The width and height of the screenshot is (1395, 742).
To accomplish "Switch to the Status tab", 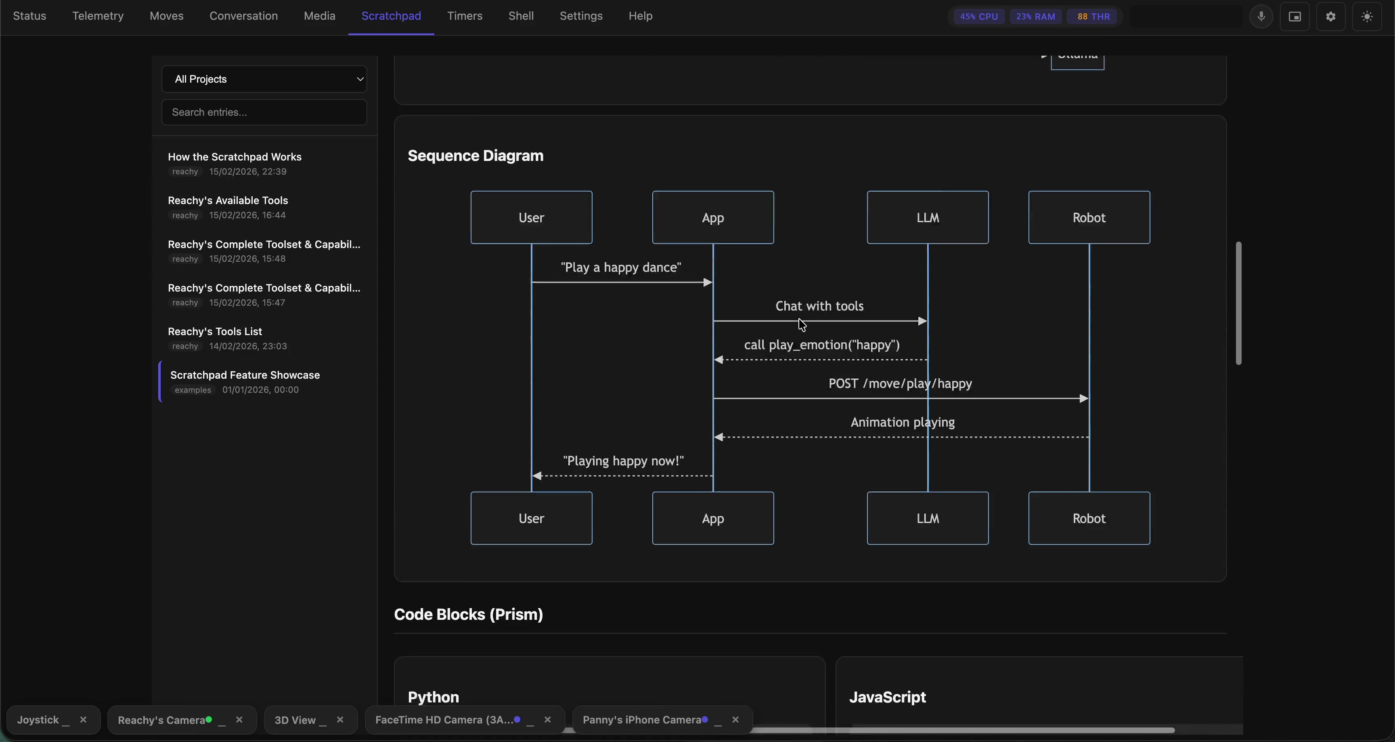I will 30,16.
